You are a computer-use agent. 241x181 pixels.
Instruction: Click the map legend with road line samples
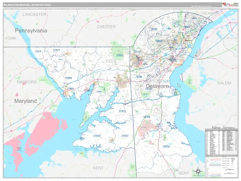pos(221,166)
